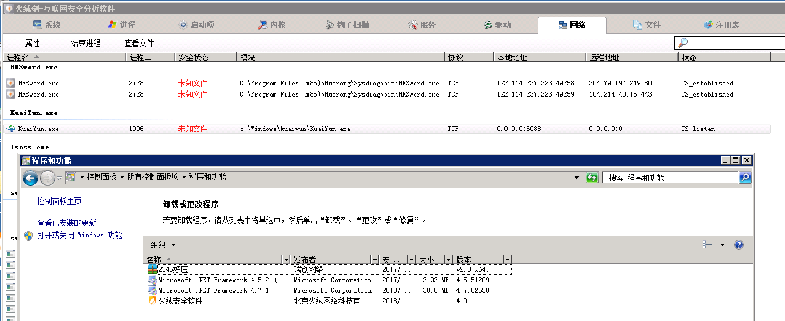This screenshot has height=321, width=785.
Task: Expand the arrow after 所有控制面板项 breadcrumb
Action: coord(184,177)
